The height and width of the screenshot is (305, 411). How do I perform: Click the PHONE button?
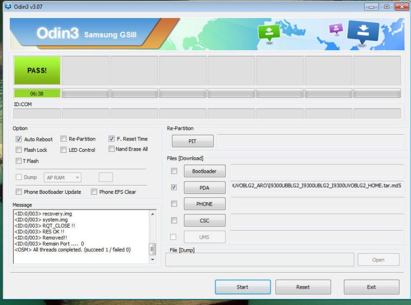point(204,204)
